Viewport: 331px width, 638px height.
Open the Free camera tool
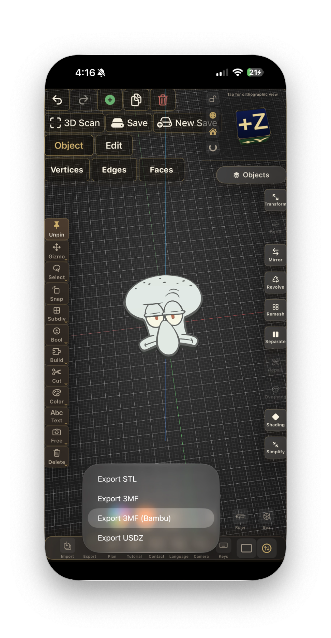pyautogui.click(x=57, y=436)
